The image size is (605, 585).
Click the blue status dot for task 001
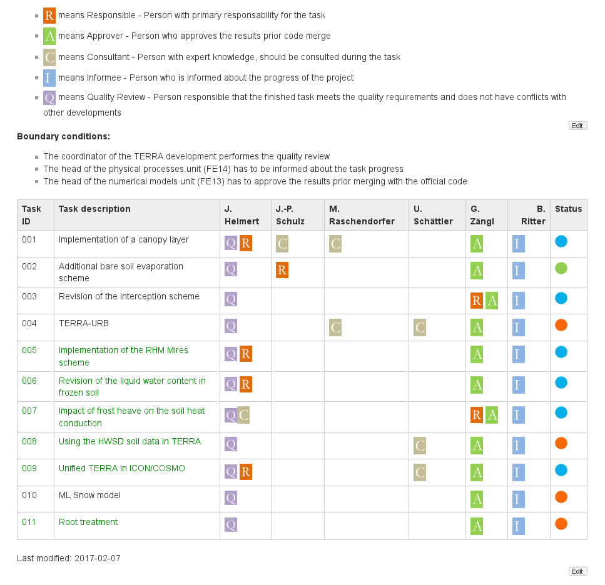pyautogui.click(x=561, y=241)
